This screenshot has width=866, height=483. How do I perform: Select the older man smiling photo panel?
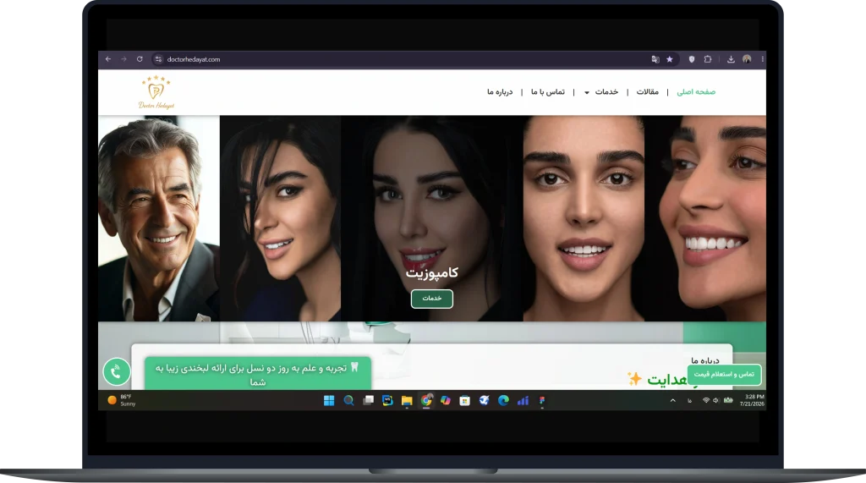point(159,218)
